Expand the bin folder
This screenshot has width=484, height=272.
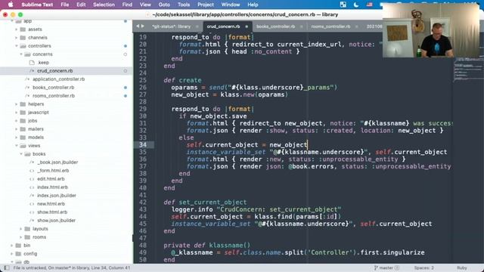coord(12,246)
